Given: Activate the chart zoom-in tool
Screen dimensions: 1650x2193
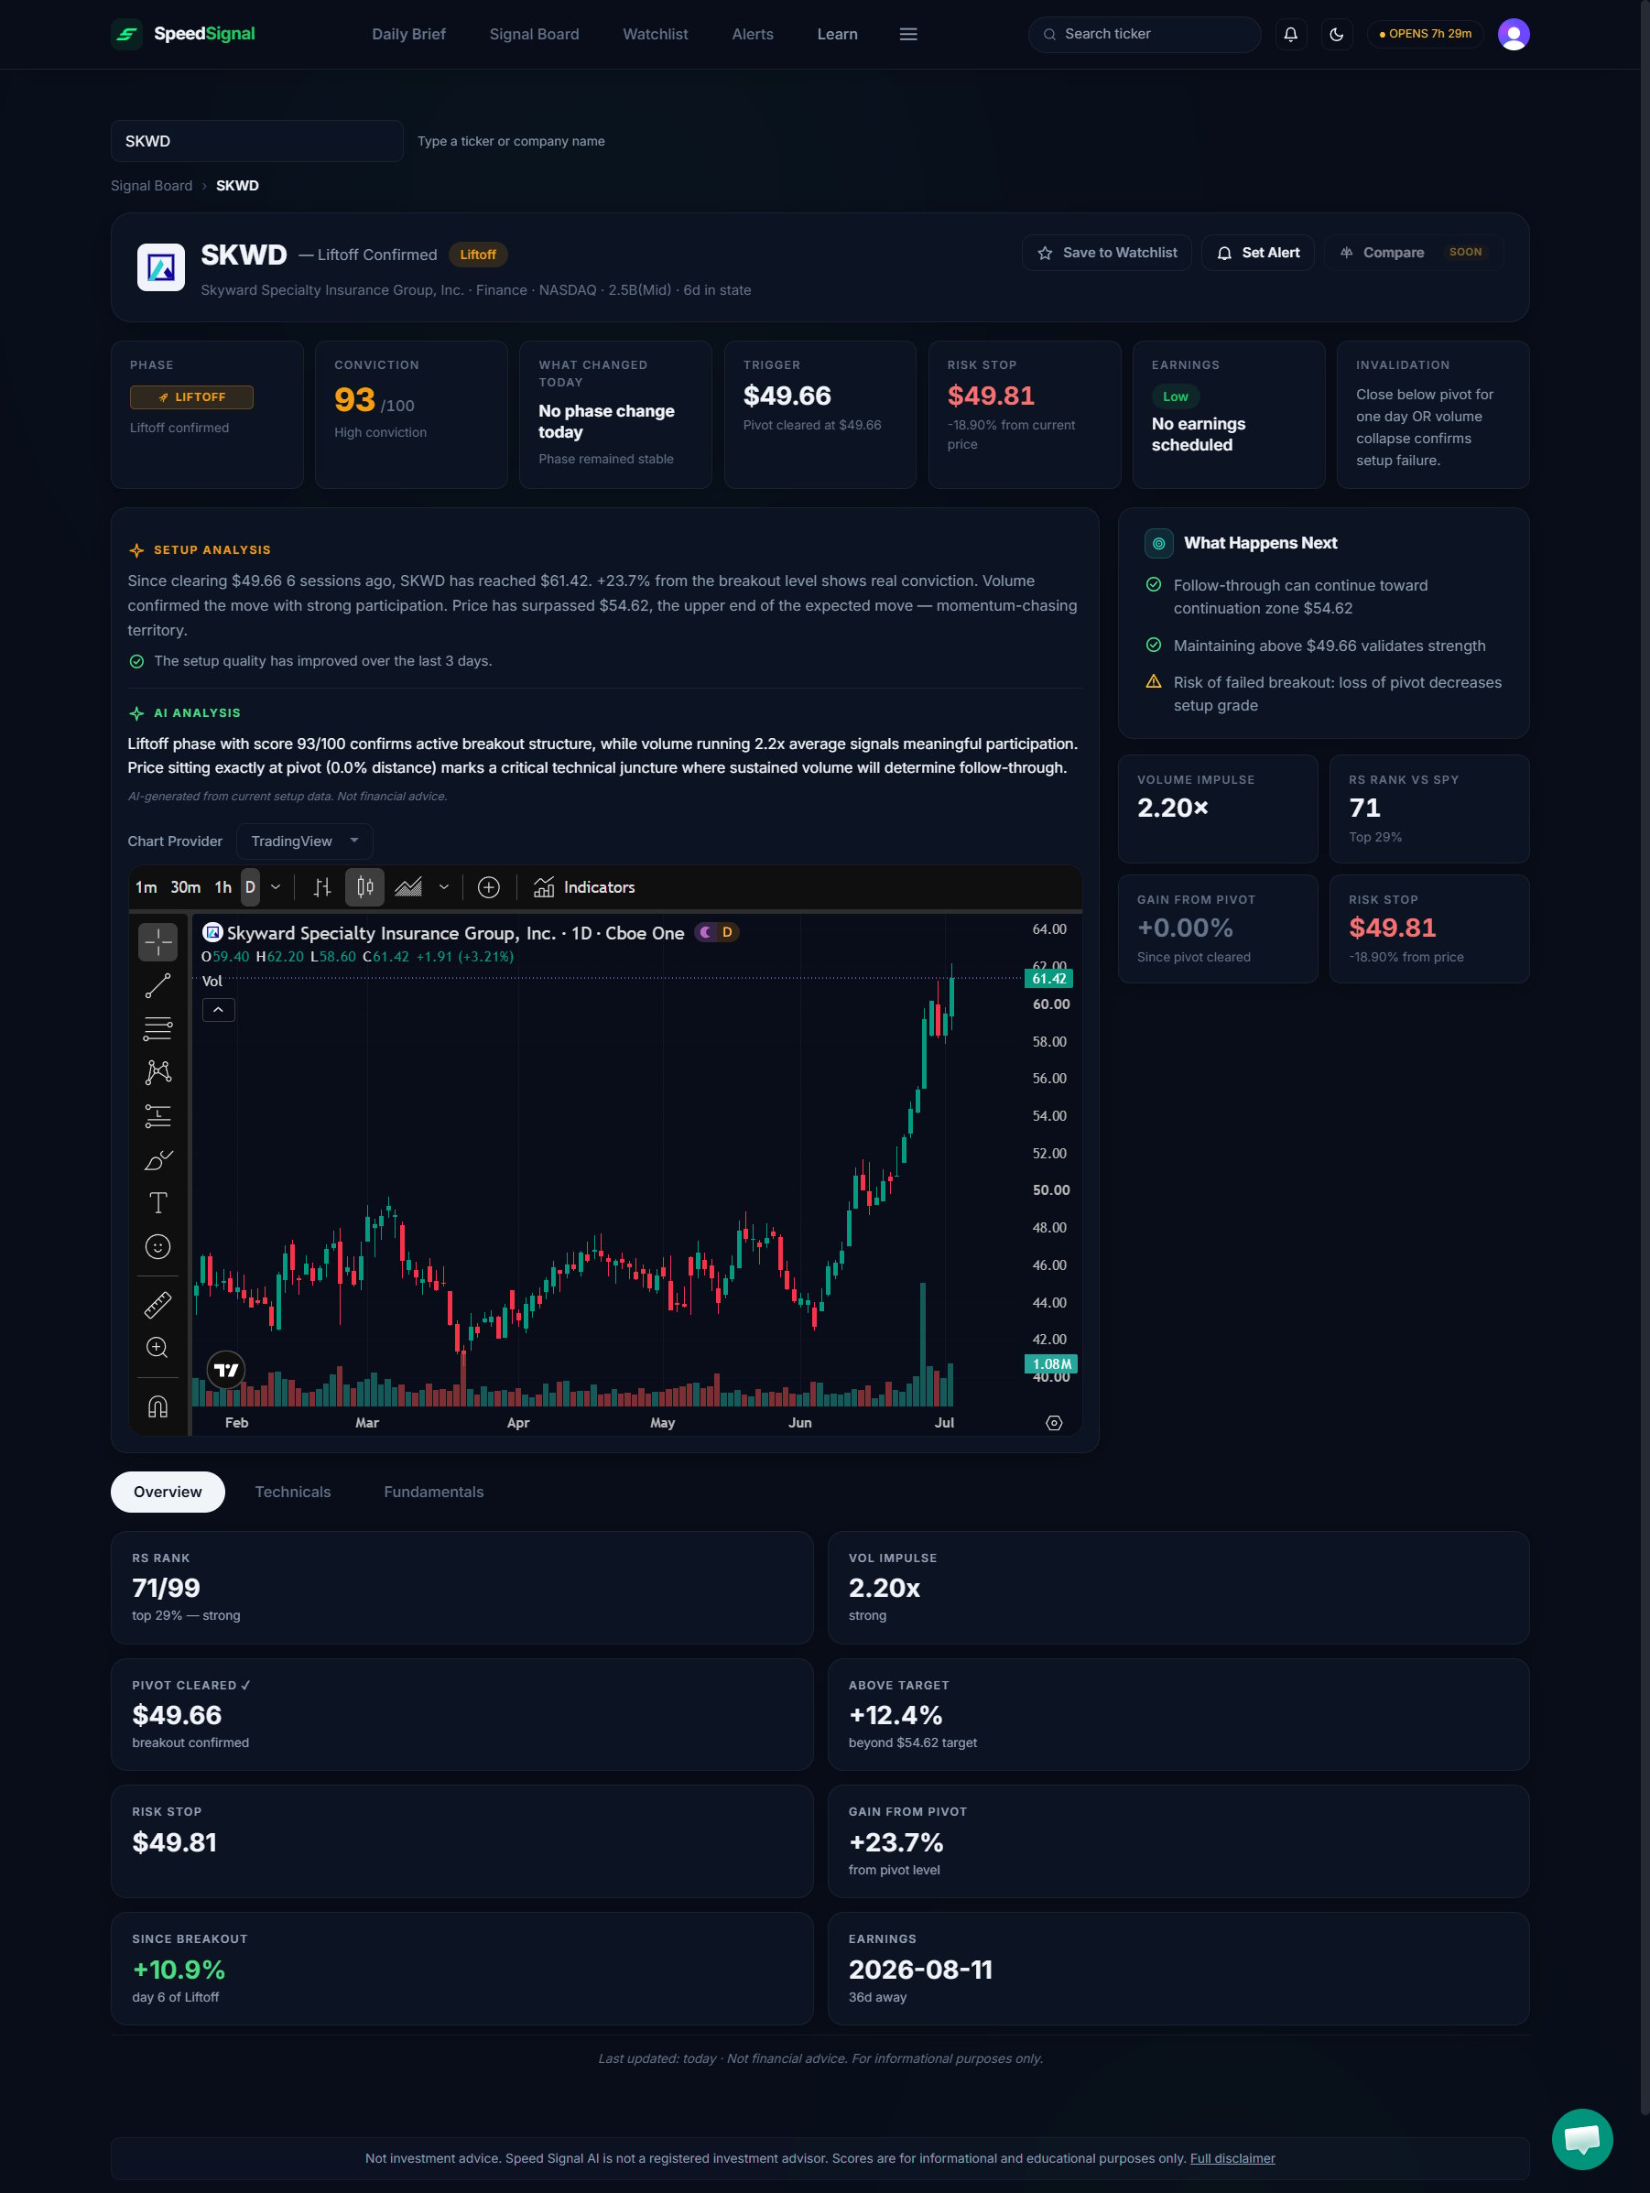Looking at the screenshot, I should [x=157, y=1349].
